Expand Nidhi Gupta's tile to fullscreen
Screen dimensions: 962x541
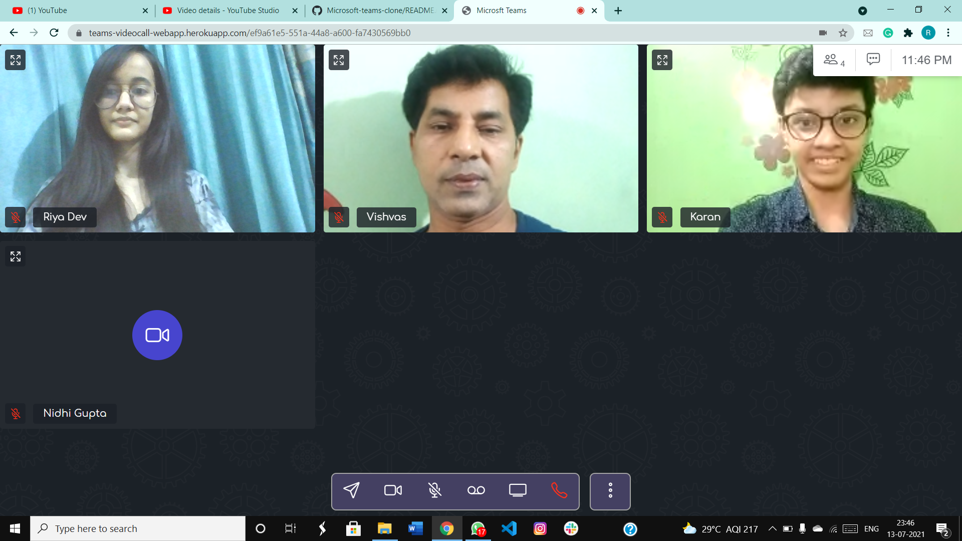15,256
